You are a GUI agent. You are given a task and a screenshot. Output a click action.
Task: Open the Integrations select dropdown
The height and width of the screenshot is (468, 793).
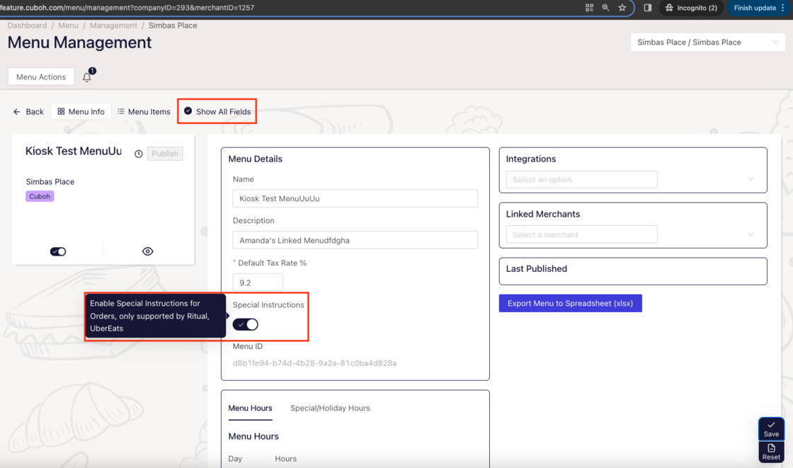point(632,180)
